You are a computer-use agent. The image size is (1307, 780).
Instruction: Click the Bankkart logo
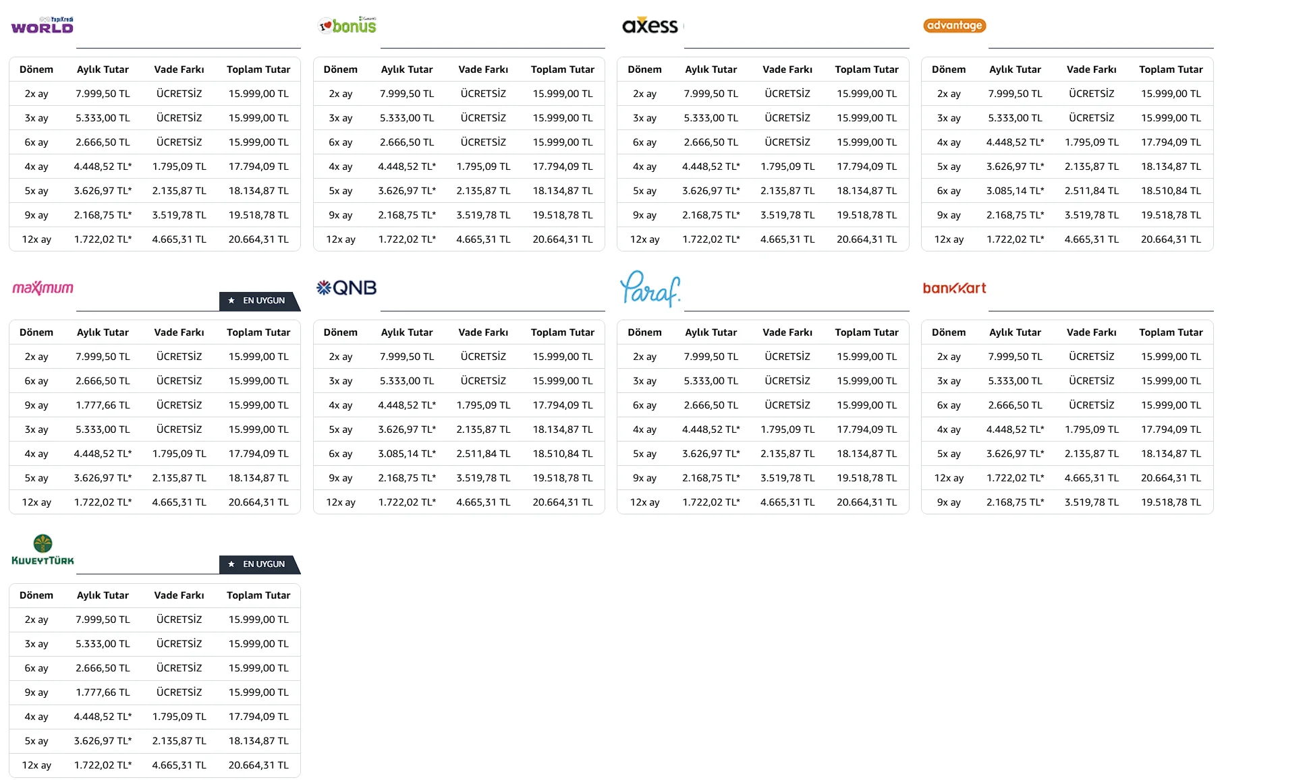[954, 288]
